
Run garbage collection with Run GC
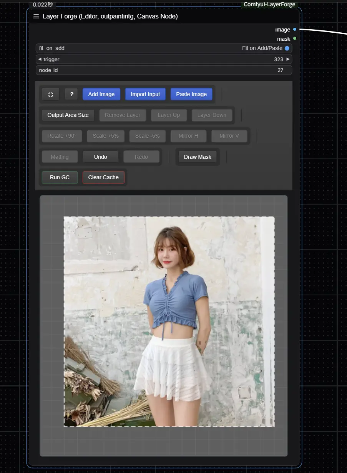click(x=60, y=177)
